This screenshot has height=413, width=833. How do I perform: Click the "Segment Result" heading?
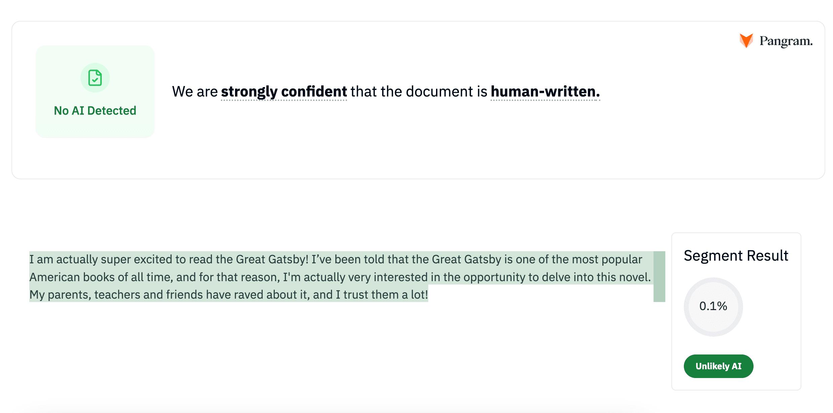pos(736,256)
